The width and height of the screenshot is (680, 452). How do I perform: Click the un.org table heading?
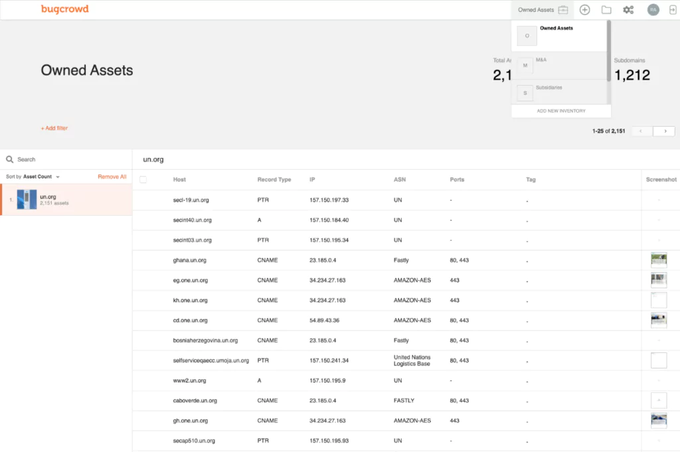tap(153, 159)
